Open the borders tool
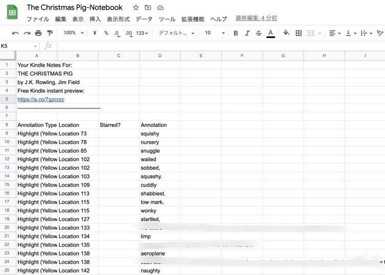385x275 pixels. 299,33
